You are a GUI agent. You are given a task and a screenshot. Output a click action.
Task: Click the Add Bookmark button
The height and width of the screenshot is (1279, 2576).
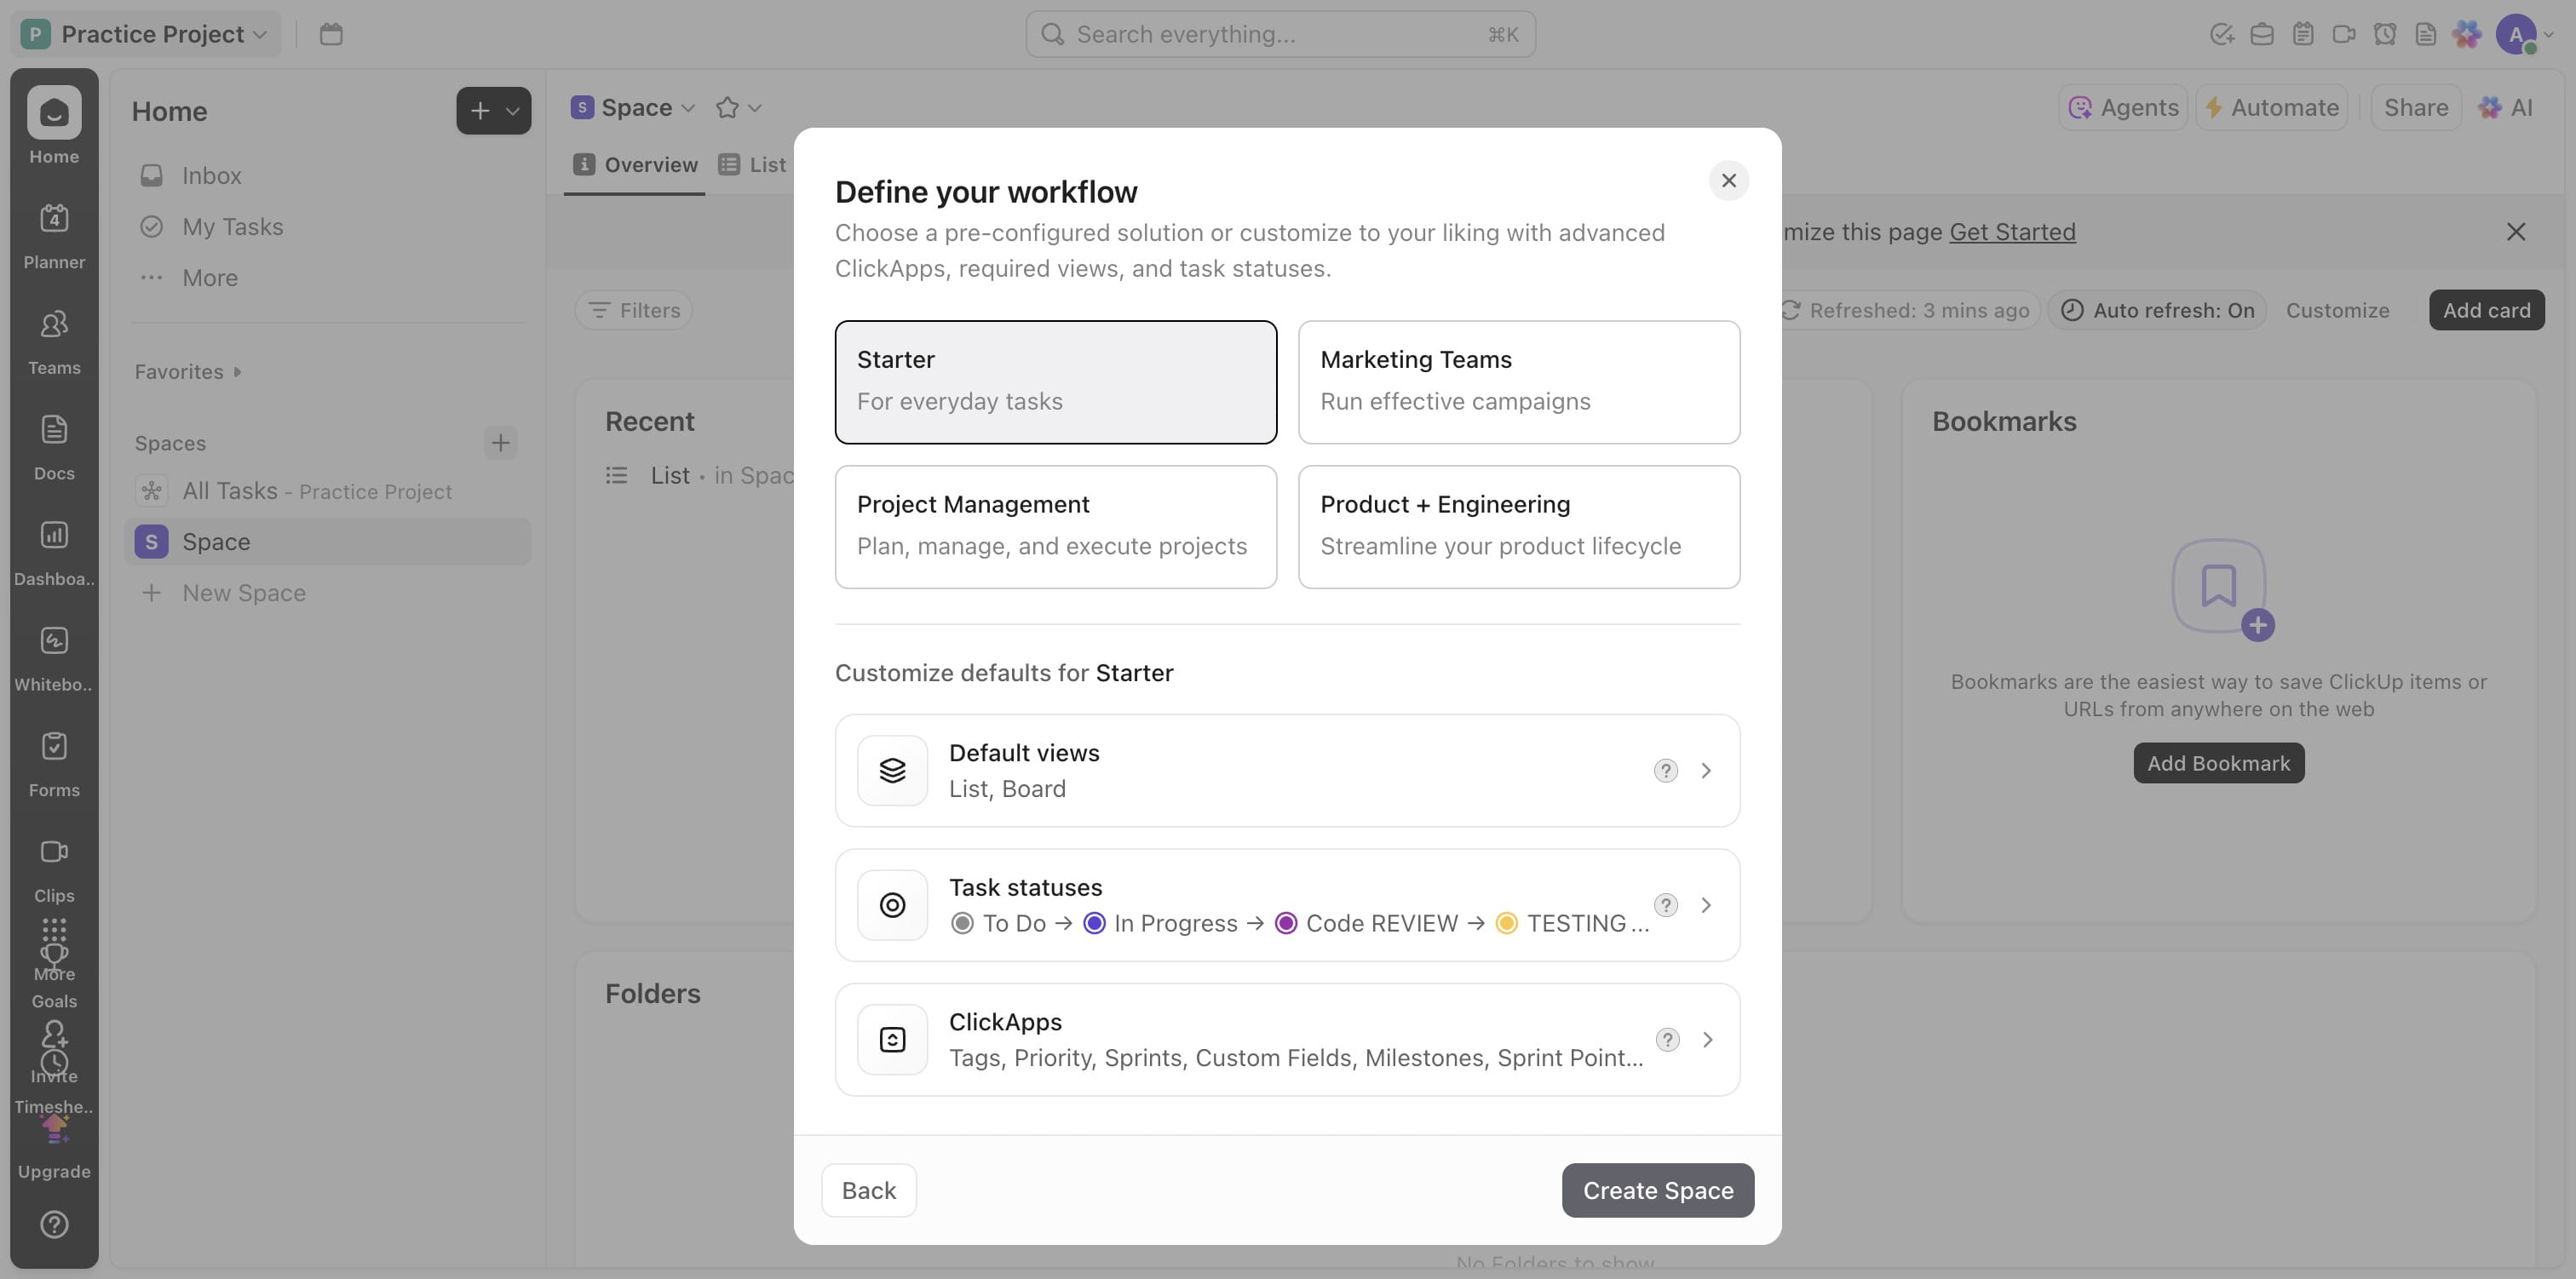click(2218, 763)
